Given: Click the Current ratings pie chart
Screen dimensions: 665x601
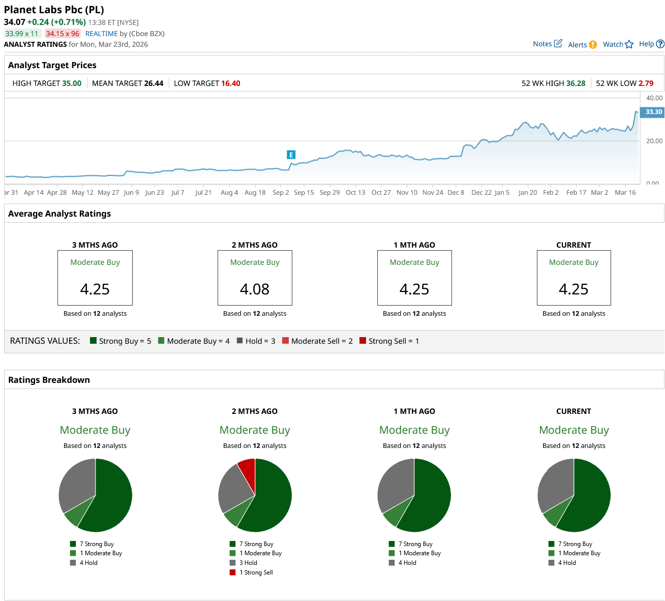Looking at the screenshot, I should click(x=573, y=495).
